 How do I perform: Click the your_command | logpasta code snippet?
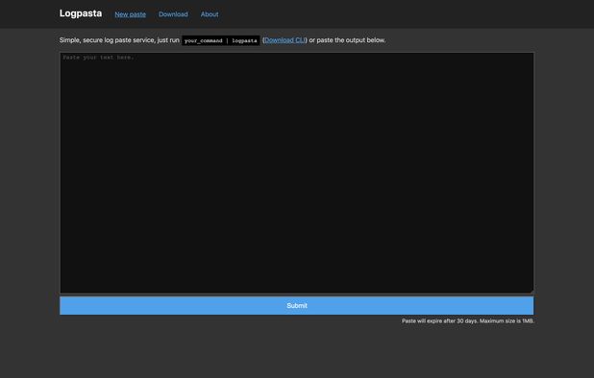[220, 40]
